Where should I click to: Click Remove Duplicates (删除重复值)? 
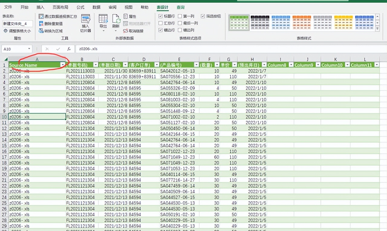[51, 24]
